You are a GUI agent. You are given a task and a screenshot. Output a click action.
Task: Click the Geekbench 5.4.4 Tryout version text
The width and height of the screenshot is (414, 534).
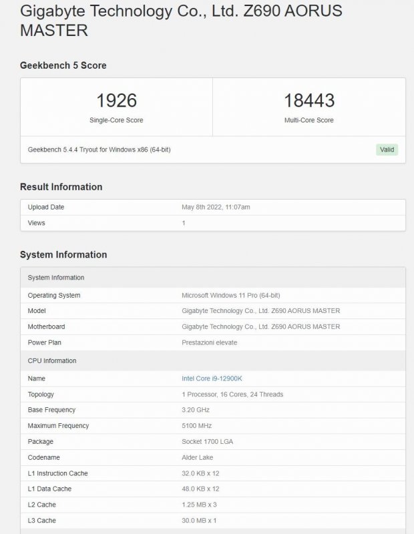[99, 150]
